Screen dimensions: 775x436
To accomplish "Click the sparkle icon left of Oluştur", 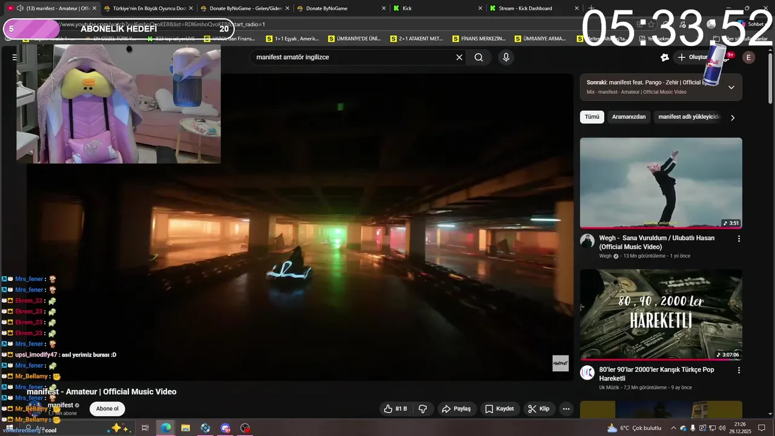I will pos(665,58).
